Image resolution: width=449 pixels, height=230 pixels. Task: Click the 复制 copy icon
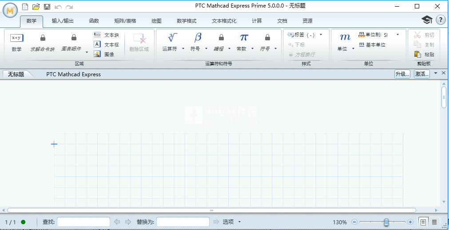[x=417, y=45]
